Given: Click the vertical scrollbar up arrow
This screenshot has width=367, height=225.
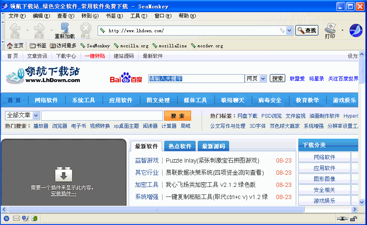Looking at the screenshot, I should pyautogui.click(x=362, y=54).
